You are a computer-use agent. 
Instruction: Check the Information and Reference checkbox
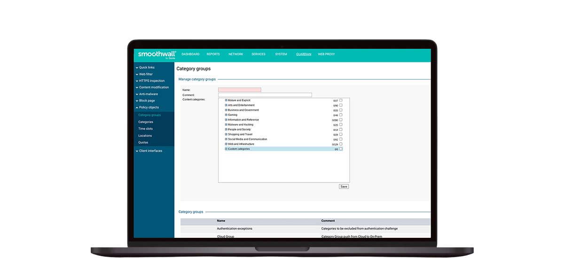coord(341,120)
